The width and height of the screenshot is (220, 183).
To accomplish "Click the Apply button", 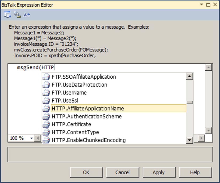I will [159, 172].
